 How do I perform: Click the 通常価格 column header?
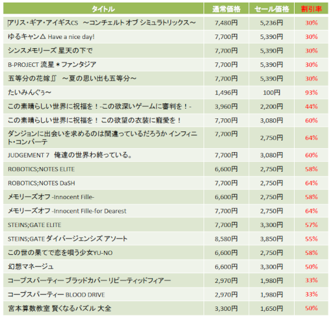[x=226, y=9]
